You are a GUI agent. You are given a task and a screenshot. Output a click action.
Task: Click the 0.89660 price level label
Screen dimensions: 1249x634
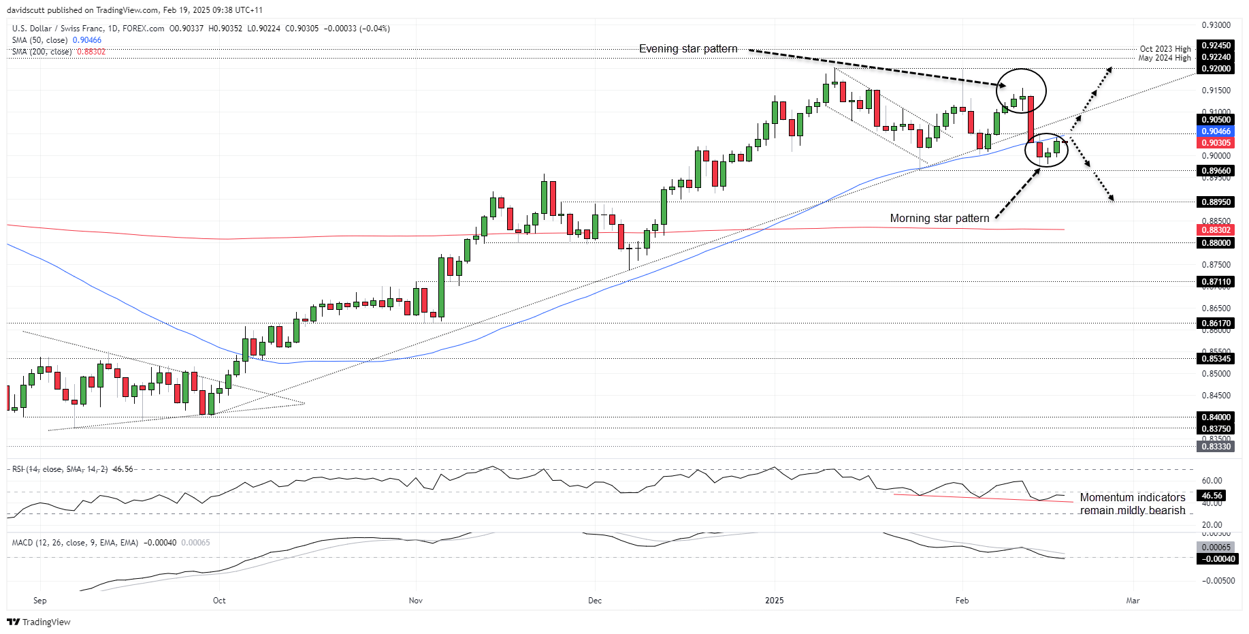point(1216,171)
